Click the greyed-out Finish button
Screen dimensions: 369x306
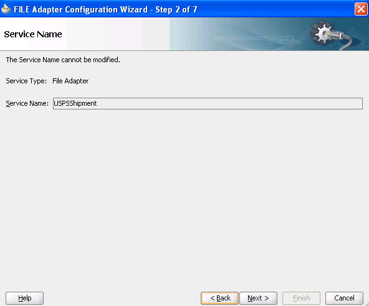[x=301, y=298]
